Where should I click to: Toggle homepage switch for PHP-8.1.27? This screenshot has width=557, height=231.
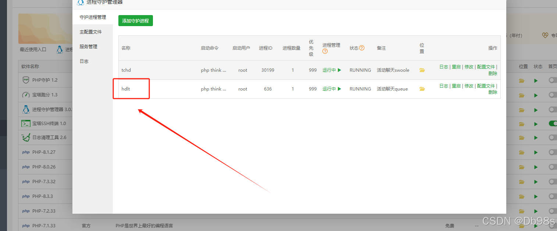(553, 152)
